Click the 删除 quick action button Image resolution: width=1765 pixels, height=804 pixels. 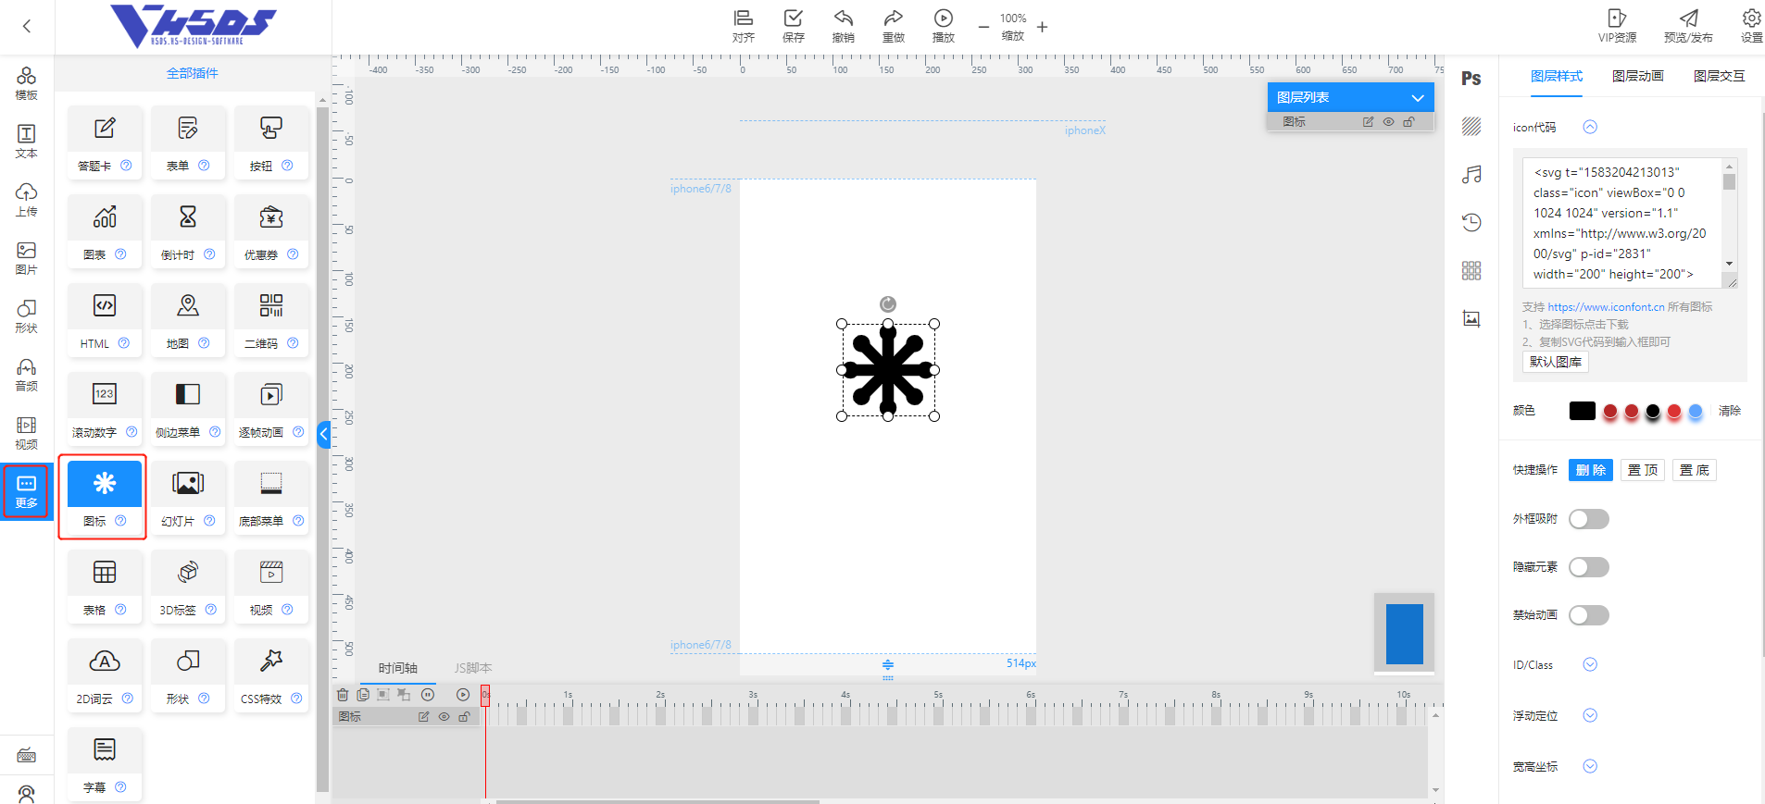pos(1591,470)
